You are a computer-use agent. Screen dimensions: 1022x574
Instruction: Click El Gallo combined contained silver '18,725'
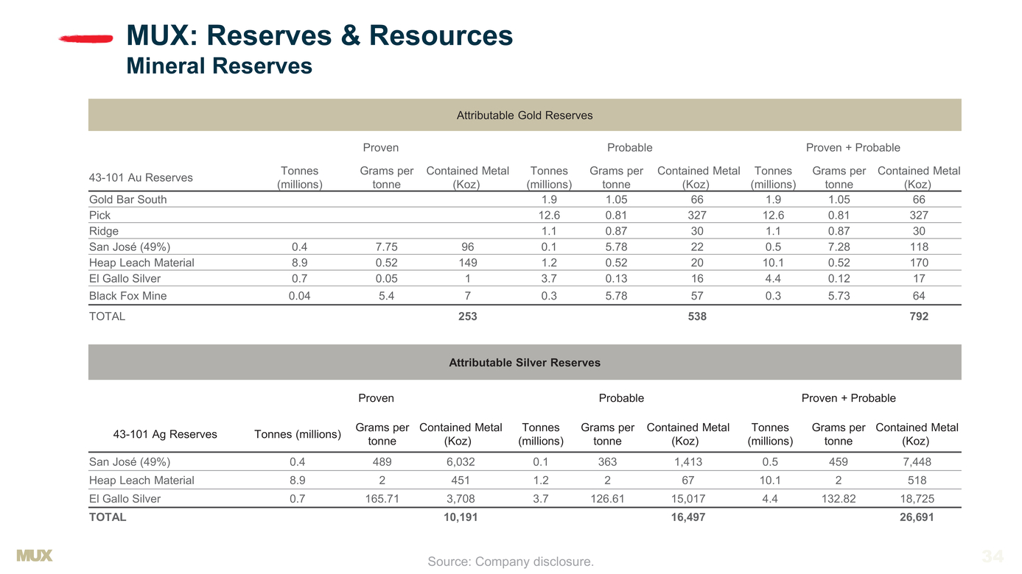[x=917, y=499]
